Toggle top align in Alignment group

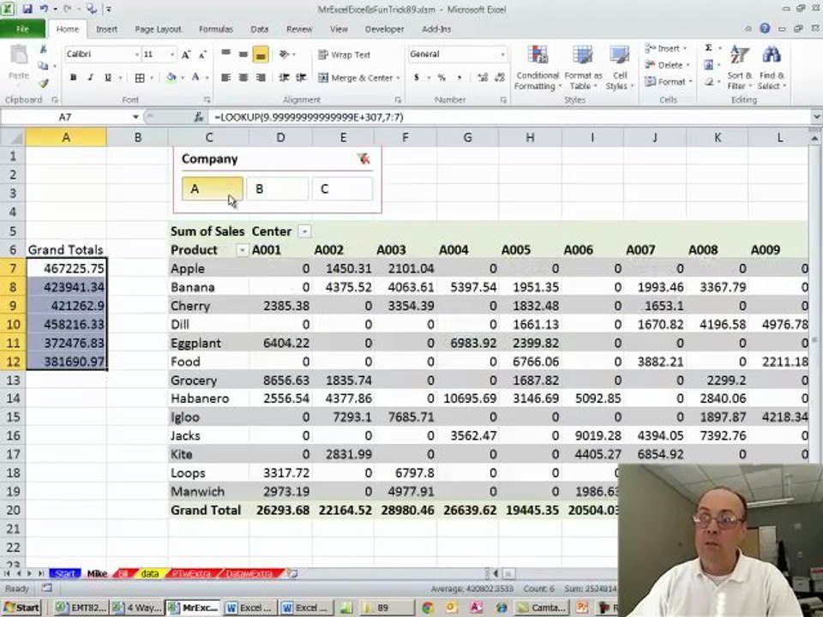tap(225, 54)
